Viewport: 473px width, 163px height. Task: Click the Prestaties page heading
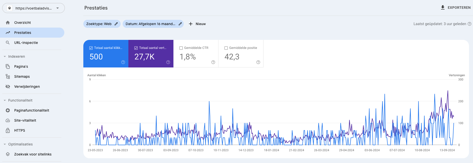point(96,8)
